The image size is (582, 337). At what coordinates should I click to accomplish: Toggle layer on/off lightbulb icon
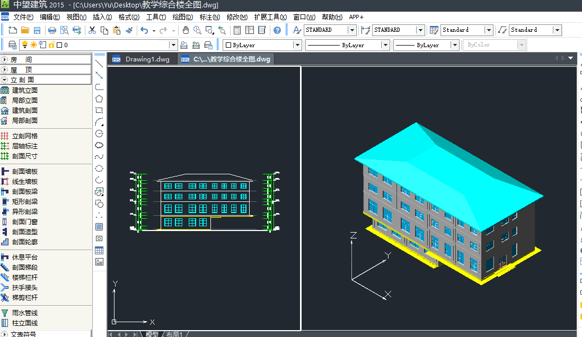pyautogui.click(x=24, y=45)
